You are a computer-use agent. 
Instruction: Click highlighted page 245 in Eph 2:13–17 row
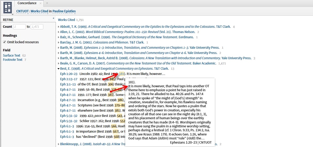click(112, 79)
